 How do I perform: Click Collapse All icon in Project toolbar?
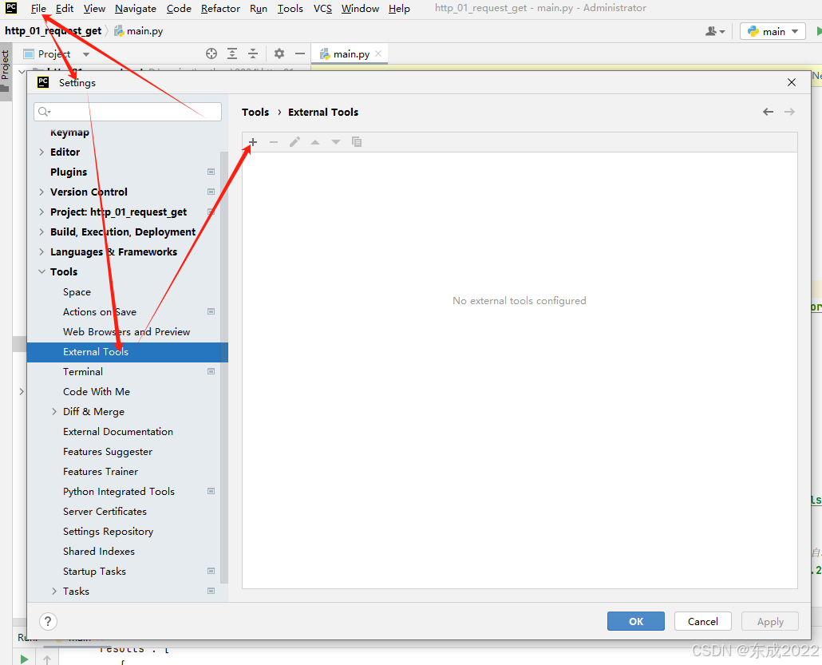[253, 53]
